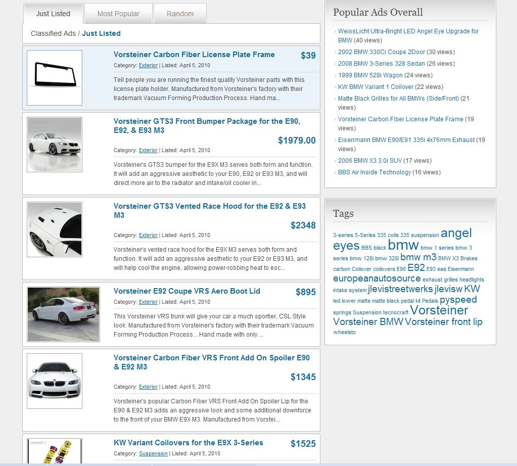Click the 'Vorsteiner front lip' tag
The height and width of the screenshot is (466, 517).
(444, 321)
